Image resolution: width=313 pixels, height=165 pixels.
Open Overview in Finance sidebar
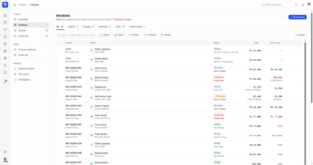click(x=31, y=20)
